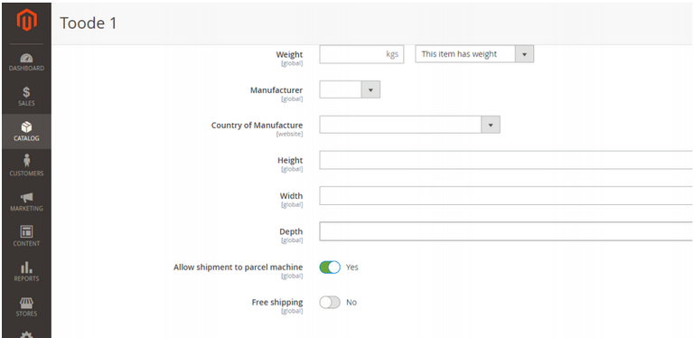The height and width of the screenshot is (338, 693).
Task: Open the System gear icon
Action: [x=26, y=334]
